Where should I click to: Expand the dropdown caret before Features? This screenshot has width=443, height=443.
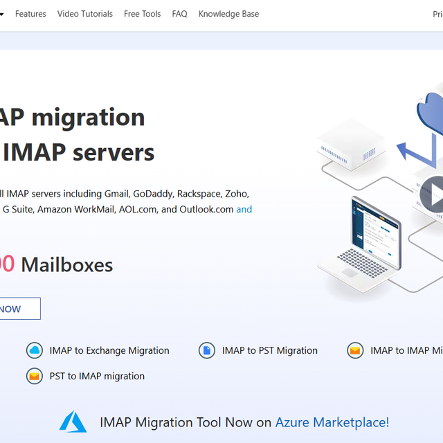click(1, 14)
